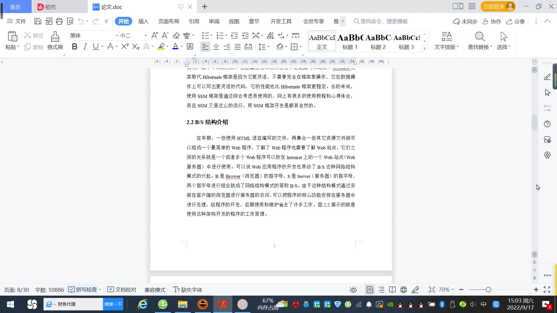This screenshot has height=313, width=557.
Task: Click the character border icon
Action: (190, 46)
